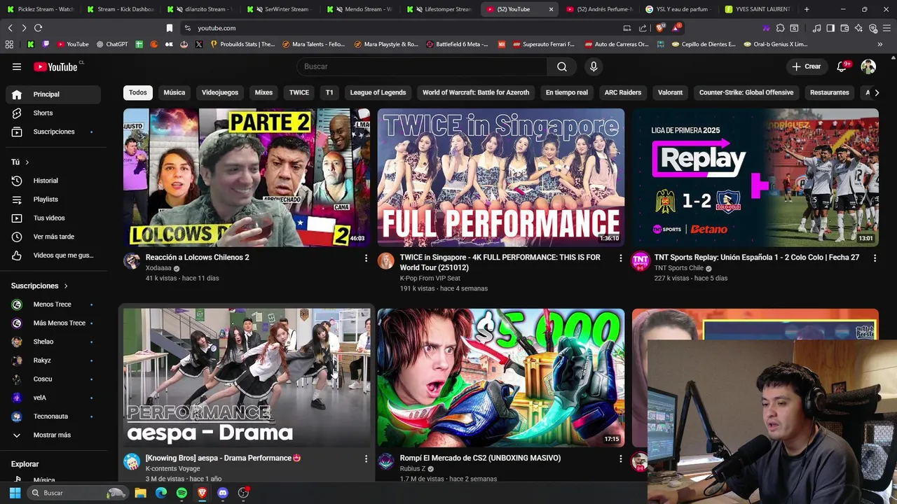This screenshot has width=897, height=504.
Task: Select the League of Legends chip
Action: 378,92
